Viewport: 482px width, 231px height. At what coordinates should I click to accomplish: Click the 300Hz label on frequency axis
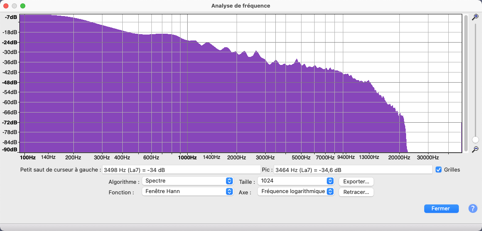(102, 158)
